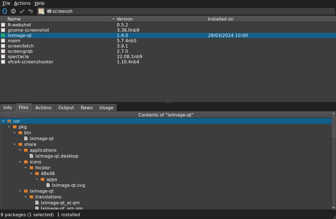Collapse the icons folder arrow

(x=20, y=162)
